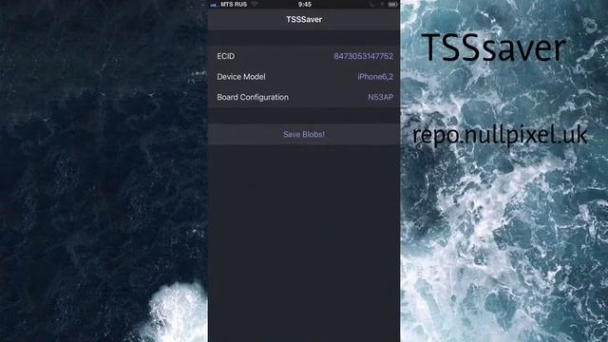Select the iPhone6,2 device model value
Screen dimensions: 608x342
point(375,77)
